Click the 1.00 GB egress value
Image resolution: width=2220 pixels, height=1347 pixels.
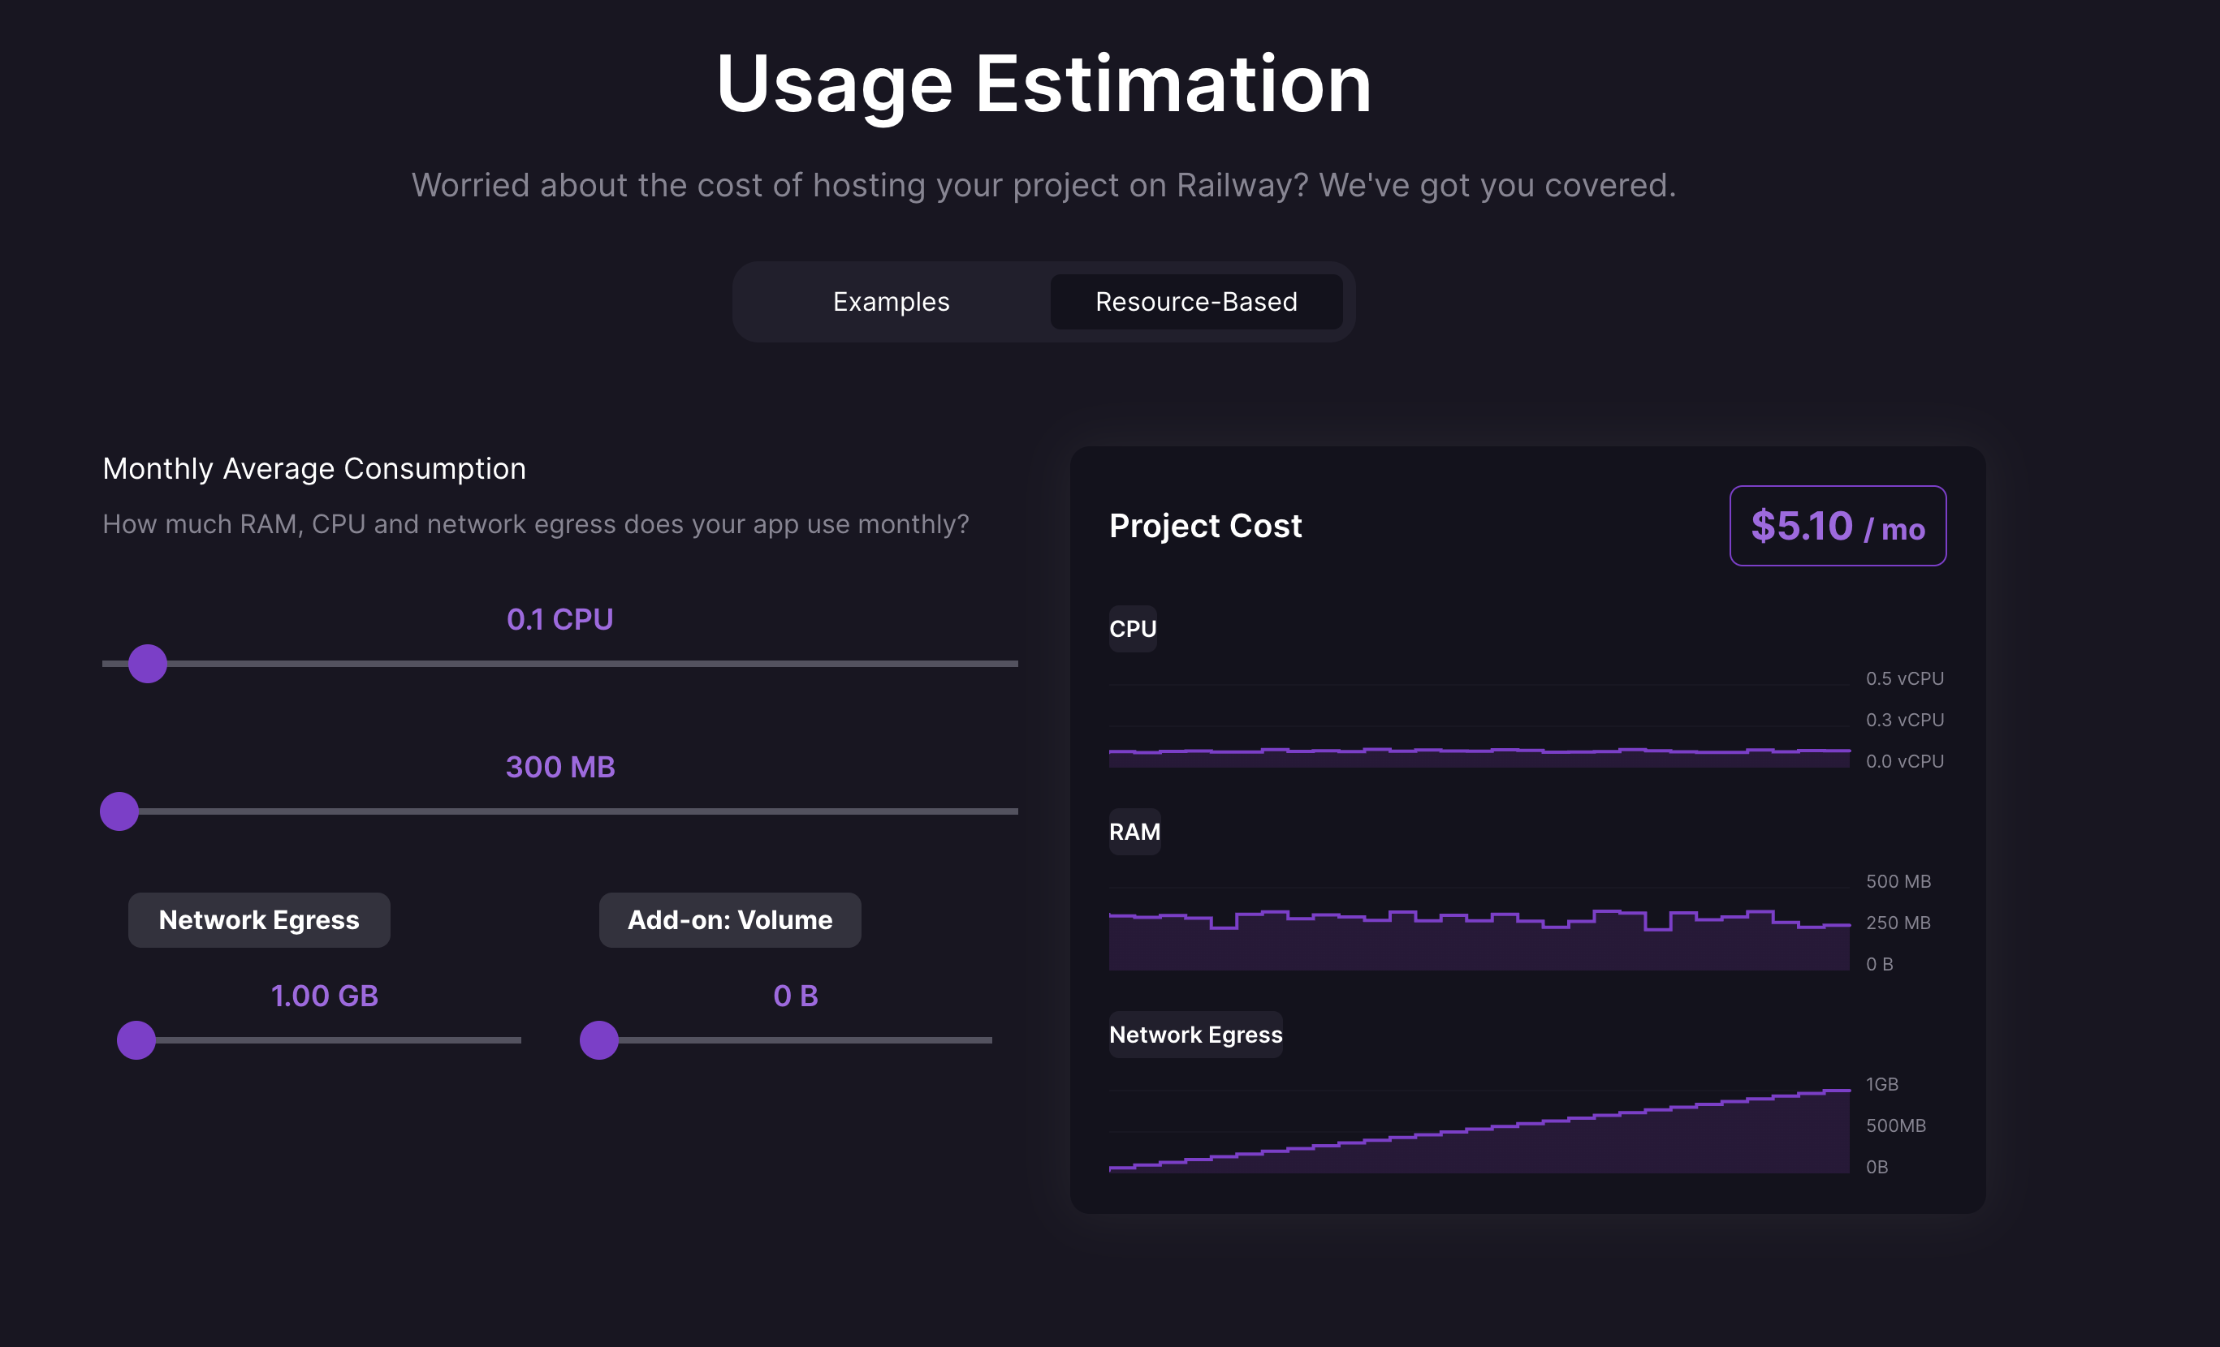pyautogui.click(x=324, y=996)
